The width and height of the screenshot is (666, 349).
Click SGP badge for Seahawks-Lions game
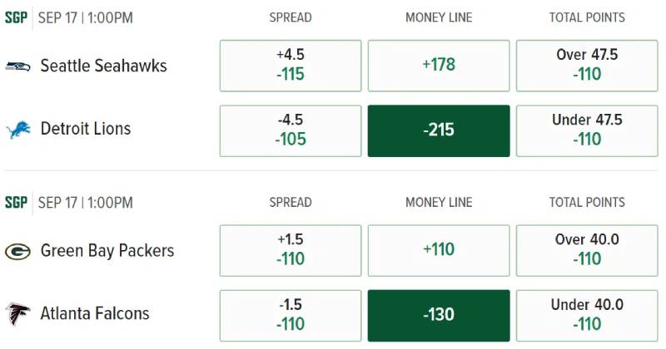16,17
